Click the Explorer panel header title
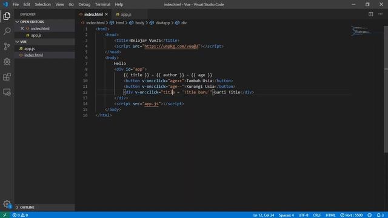The height and width of the screenshot is (218, 388). click(x=28, y=15)
